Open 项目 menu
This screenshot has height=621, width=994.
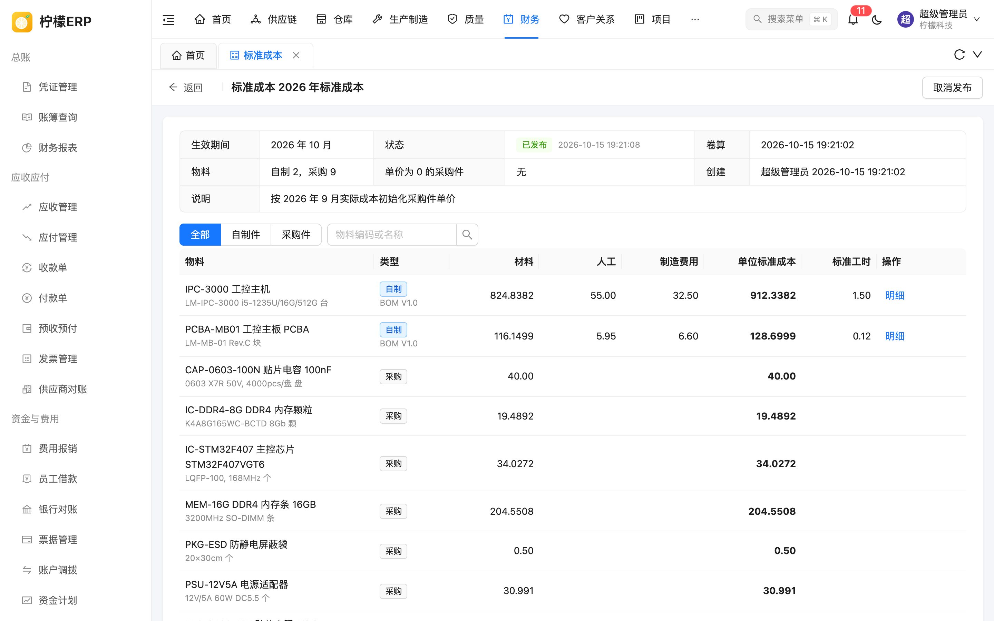point(652,19)
